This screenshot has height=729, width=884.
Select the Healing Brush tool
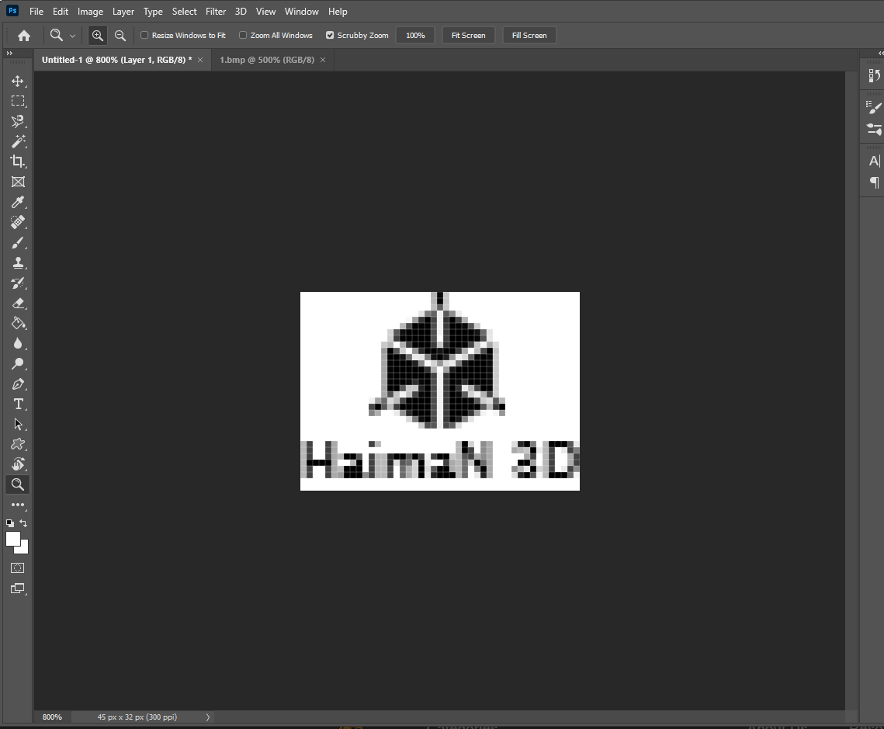(18, 222)
